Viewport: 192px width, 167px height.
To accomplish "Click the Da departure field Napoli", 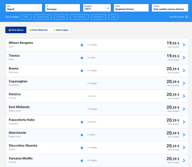I will coord(24,8).
